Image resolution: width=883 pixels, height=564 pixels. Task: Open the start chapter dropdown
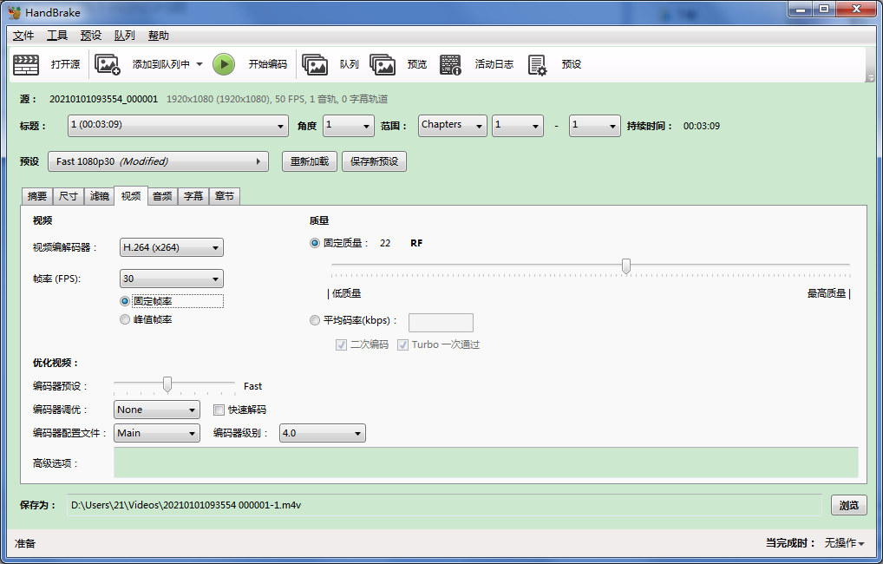[x=518, y=126]
